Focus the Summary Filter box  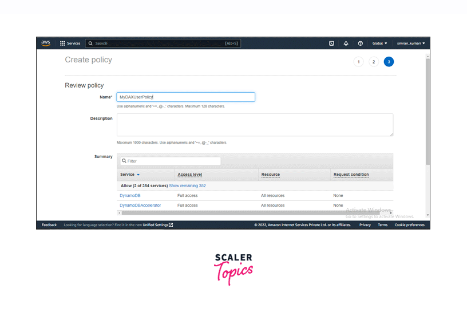pos(170,161)
